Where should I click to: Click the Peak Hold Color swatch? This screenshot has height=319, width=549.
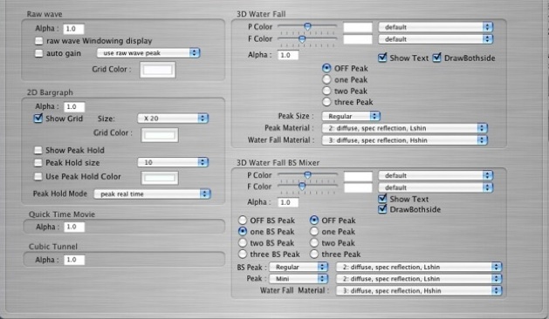click(160, 178)
